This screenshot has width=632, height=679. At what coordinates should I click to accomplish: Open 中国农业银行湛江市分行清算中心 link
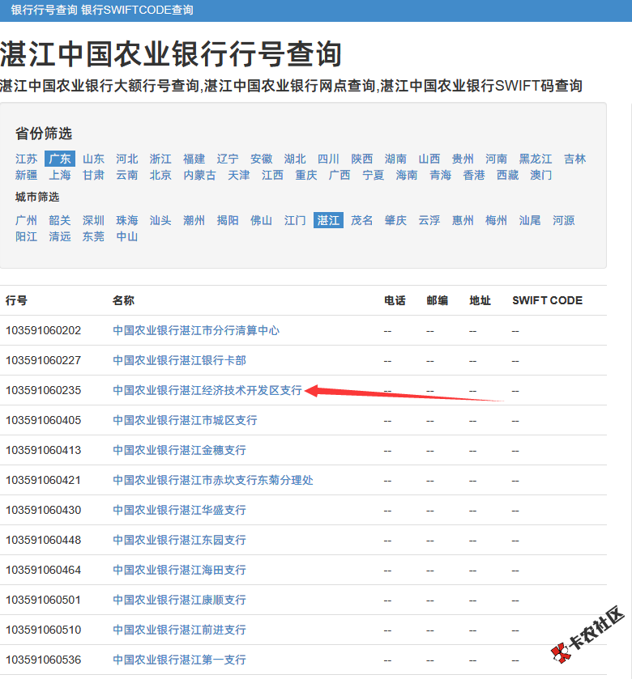196,330
